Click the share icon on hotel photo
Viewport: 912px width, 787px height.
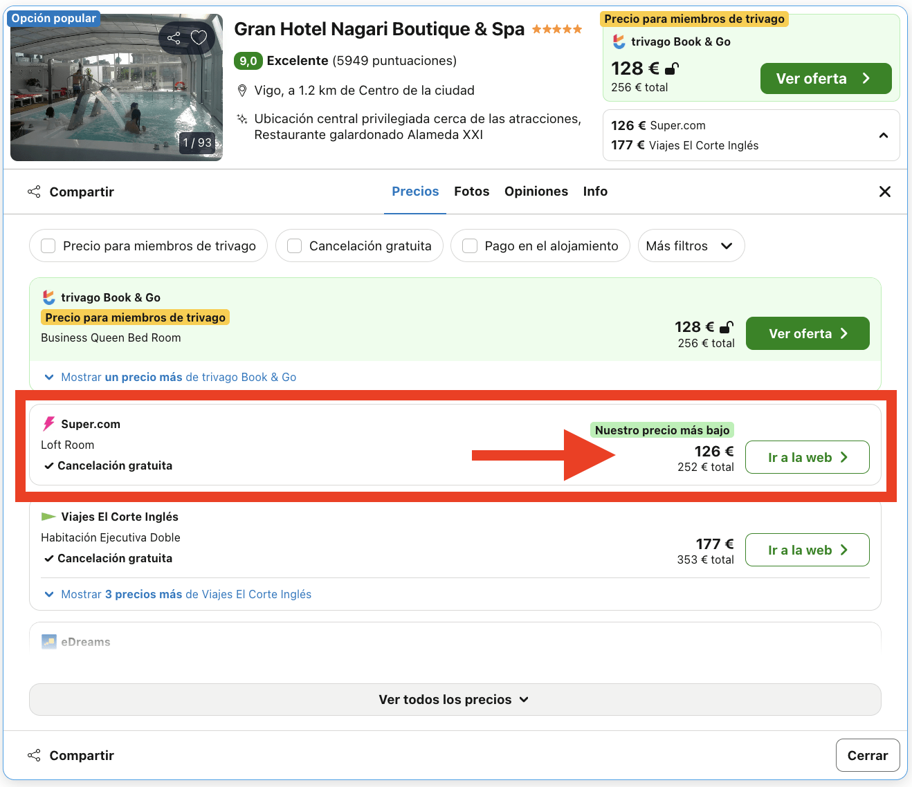point(174,38)
